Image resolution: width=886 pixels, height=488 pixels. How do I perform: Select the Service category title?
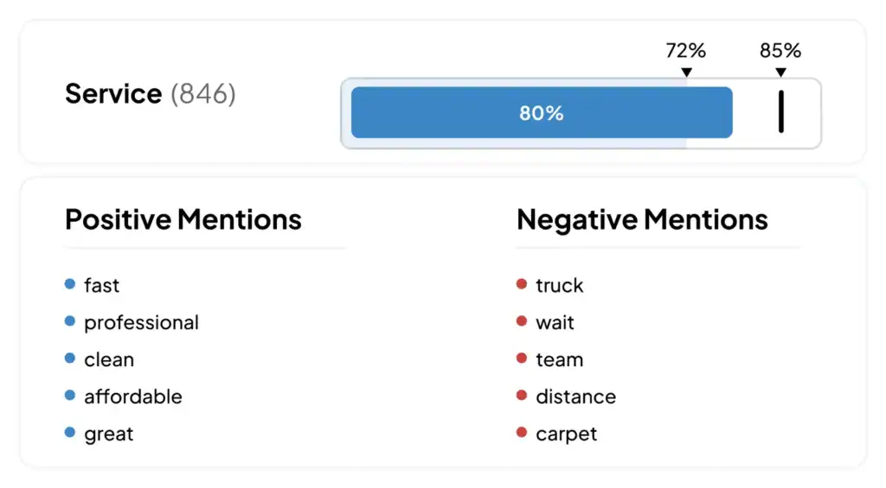coord(113,93)
